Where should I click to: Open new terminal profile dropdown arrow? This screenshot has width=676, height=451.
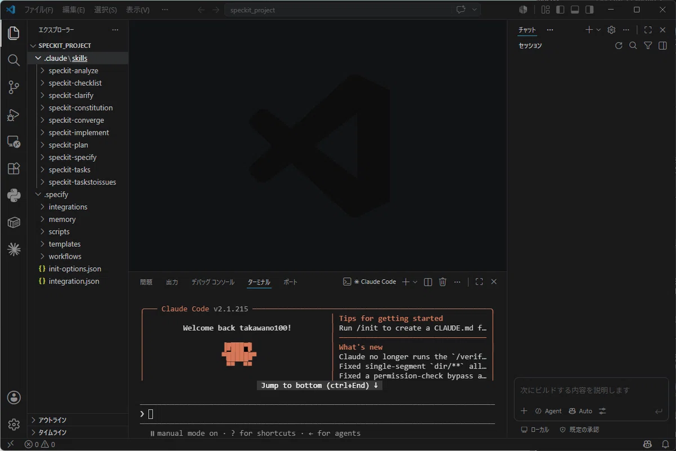click(x=415, y=282)
